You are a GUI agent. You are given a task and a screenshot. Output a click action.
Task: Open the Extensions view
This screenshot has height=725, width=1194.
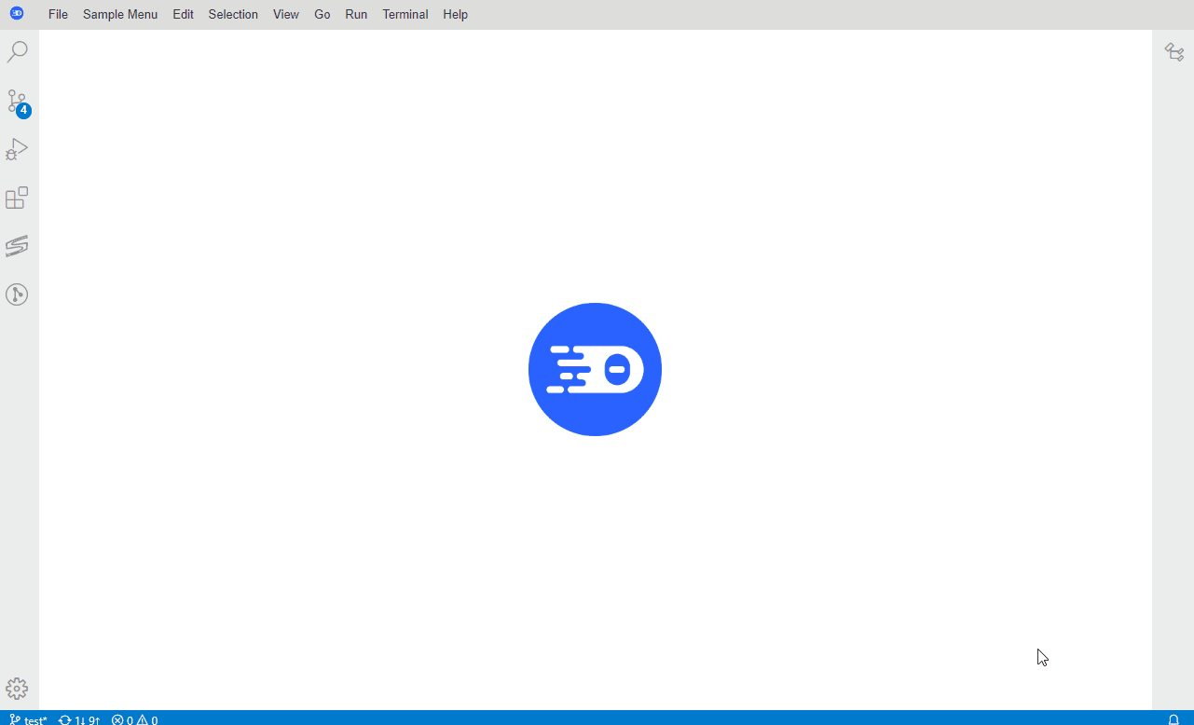click(17, 198)
